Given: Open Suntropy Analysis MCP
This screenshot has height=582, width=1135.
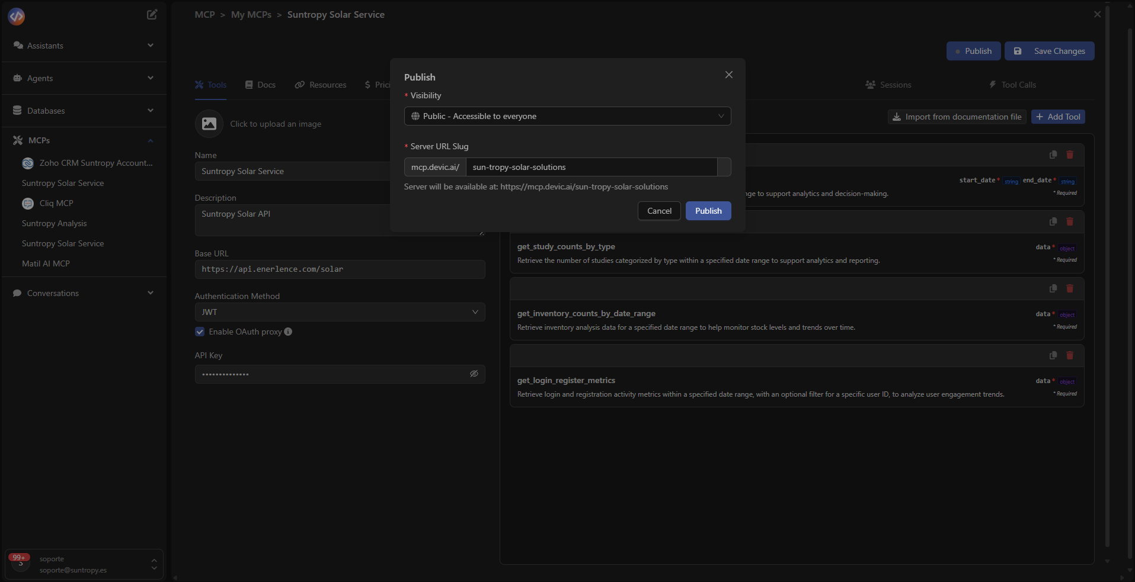Looking at the screenshot, I should point(55,223).
